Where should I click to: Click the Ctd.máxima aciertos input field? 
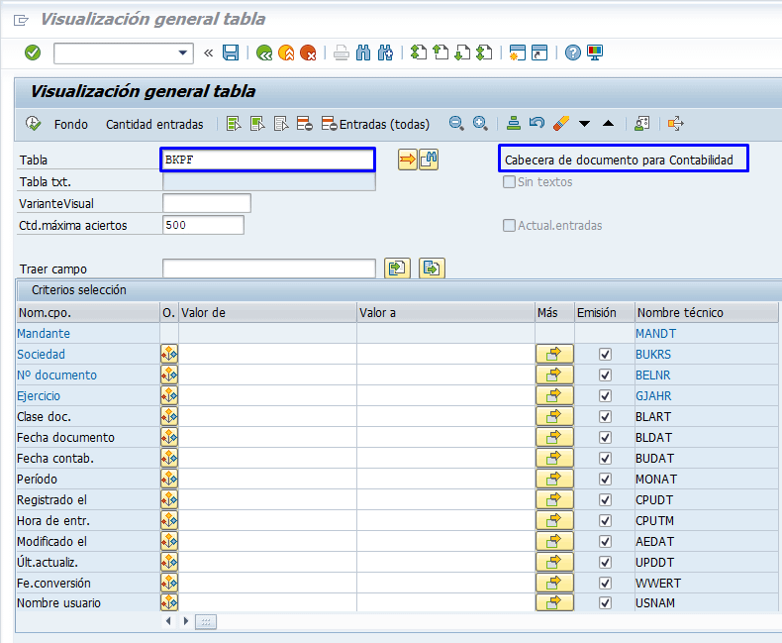203,225
